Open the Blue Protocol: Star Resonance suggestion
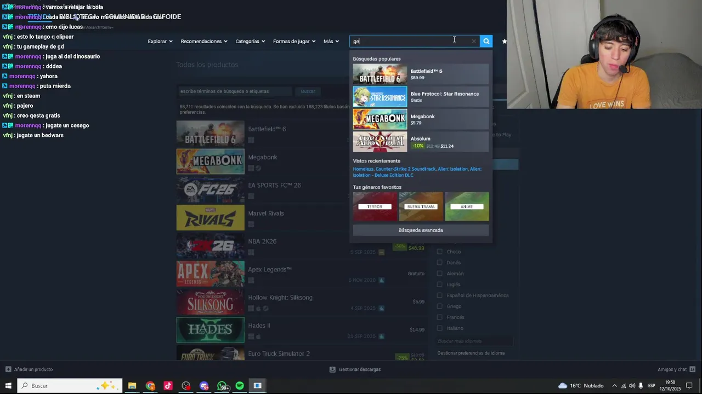This screenshot has width=702, height=394. pos(421,97)
